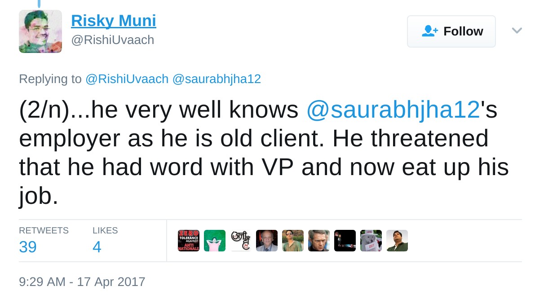View the 39 retweets list
535x299 pixels.
(28, 246)
